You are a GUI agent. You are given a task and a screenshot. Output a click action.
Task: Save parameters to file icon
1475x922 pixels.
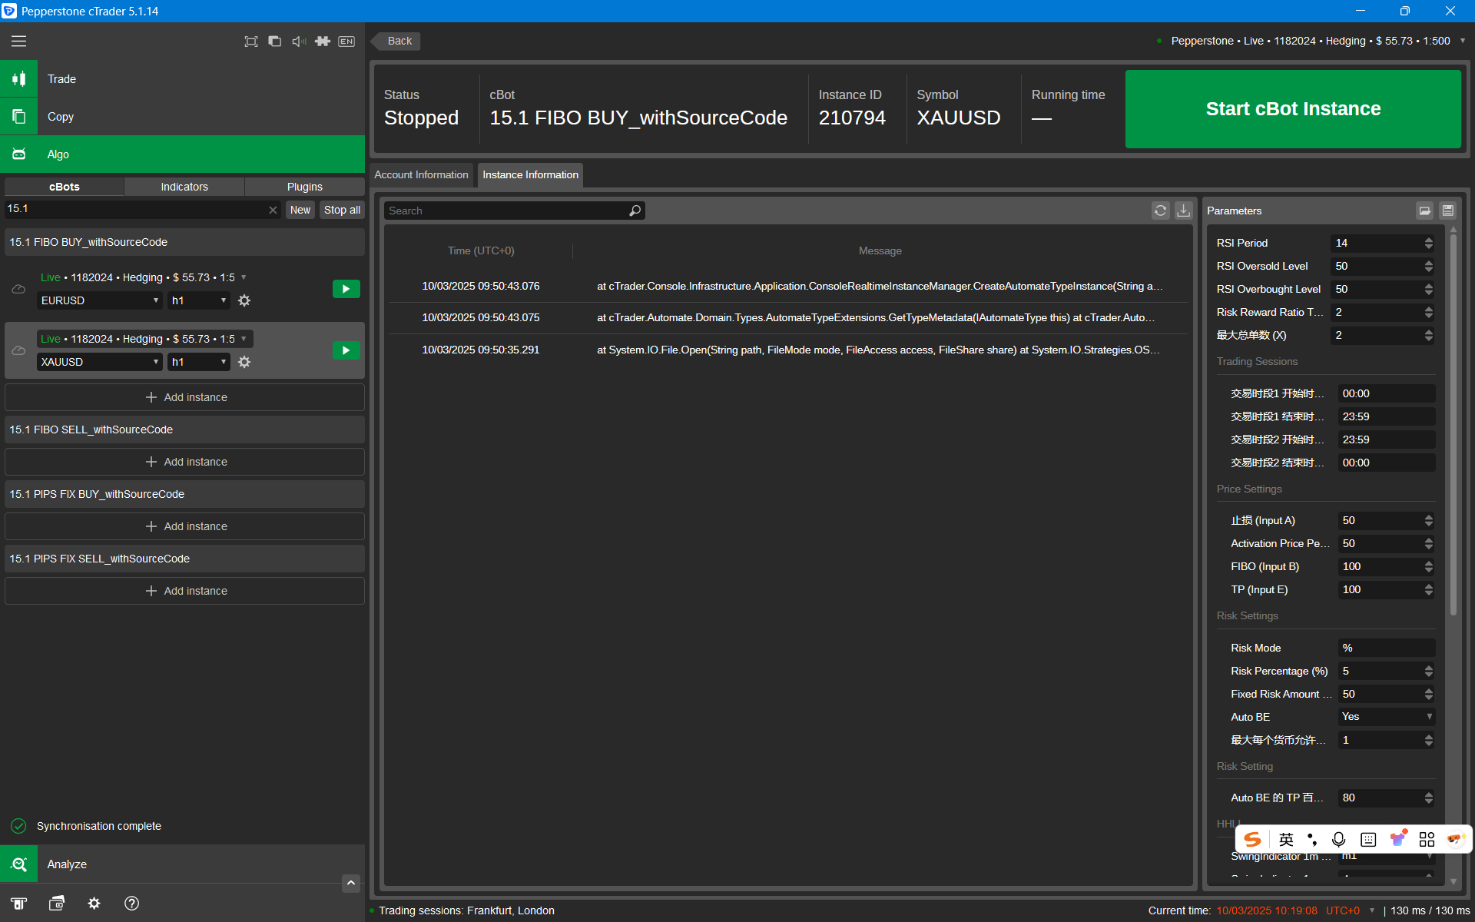tap(1448, 211)
